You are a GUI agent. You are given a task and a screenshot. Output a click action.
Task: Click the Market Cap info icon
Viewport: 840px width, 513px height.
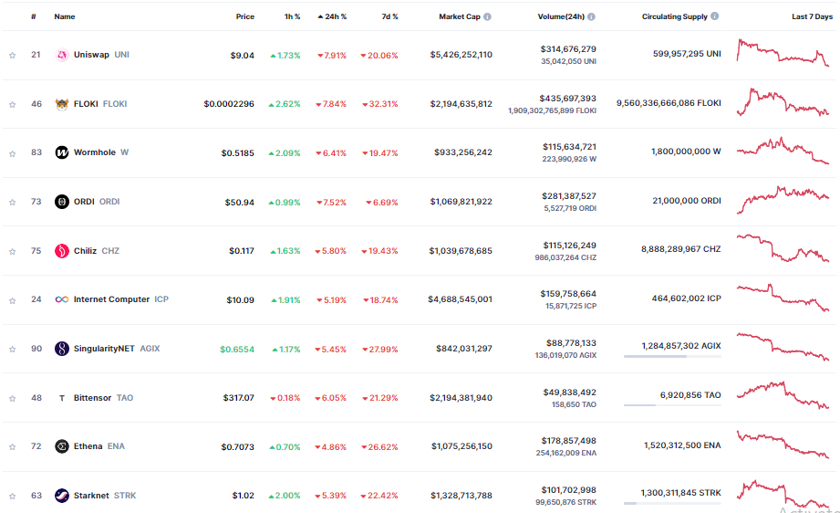point(487,16)
